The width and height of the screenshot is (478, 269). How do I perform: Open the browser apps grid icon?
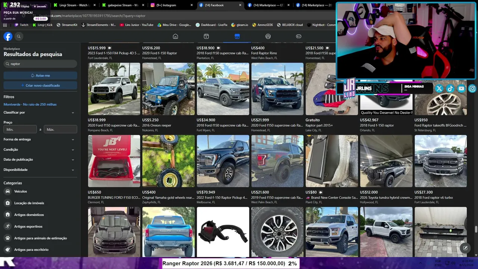[5, 25]
